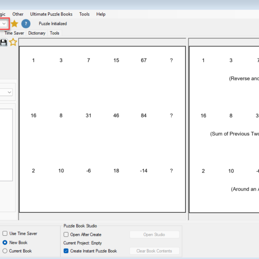Click the floppy disk save icon

point(3,42)
